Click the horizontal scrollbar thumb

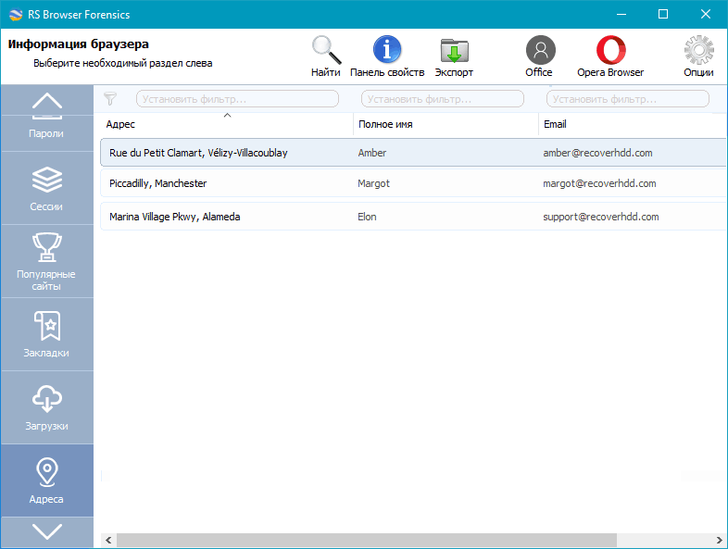tap(367, 540)
